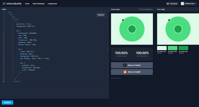Click the Editor panel heading
Viewport: 199px width, 107px height.
pyautogui.click(x=4, y=9)
